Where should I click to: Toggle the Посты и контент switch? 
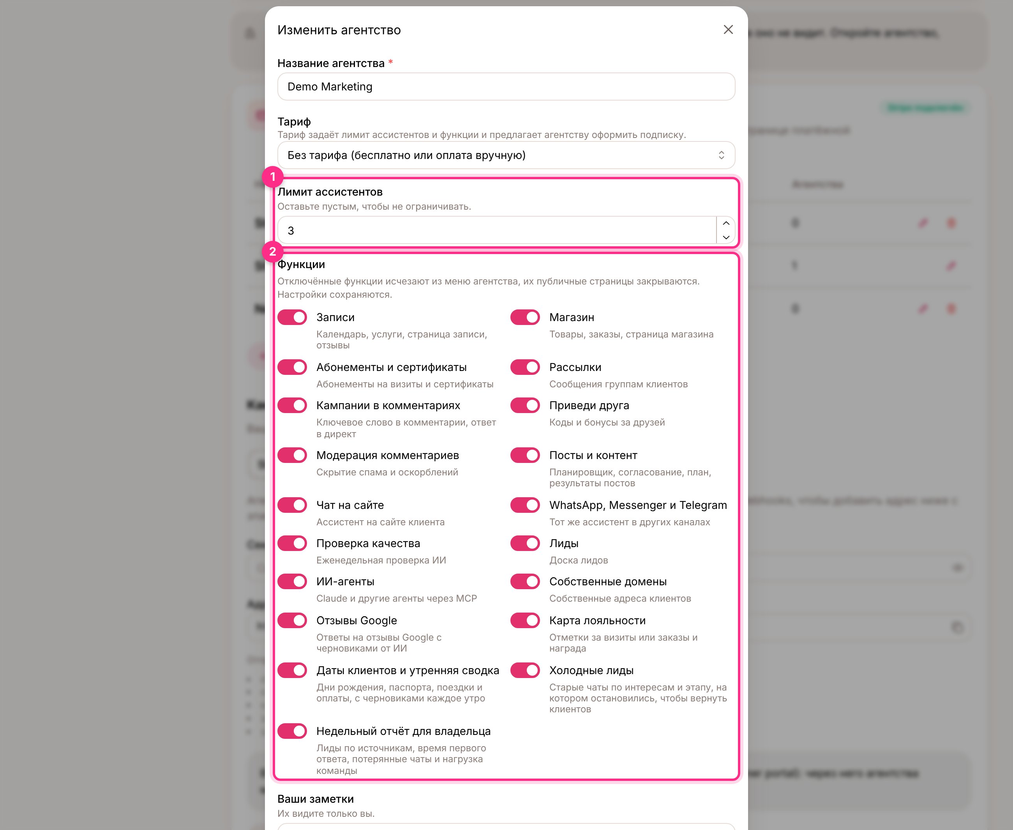pos(525,455)
